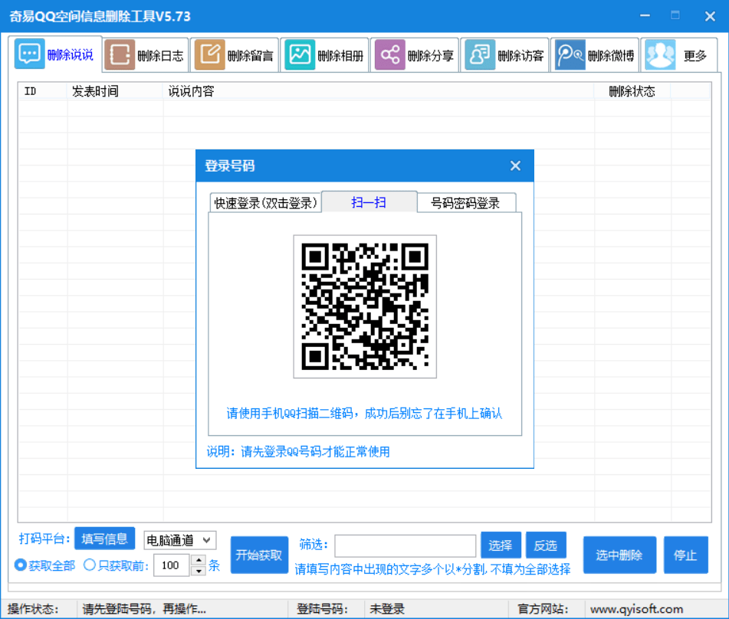
Task: Switch to the 删除留言 tab label
Action: [250, 56]
